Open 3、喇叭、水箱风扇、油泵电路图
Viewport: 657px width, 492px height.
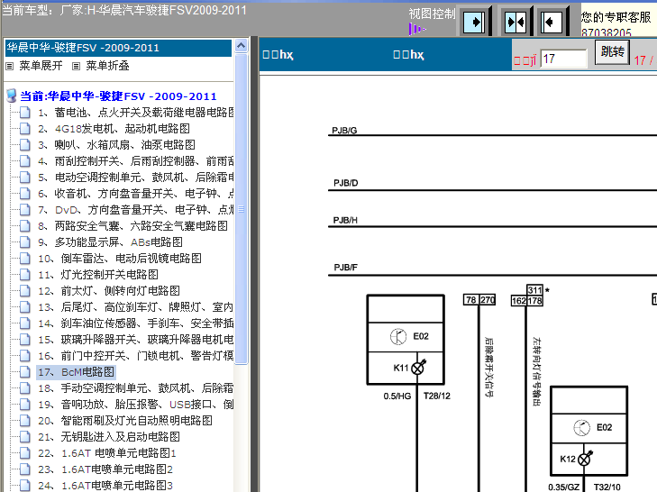(x=116, y=145)
